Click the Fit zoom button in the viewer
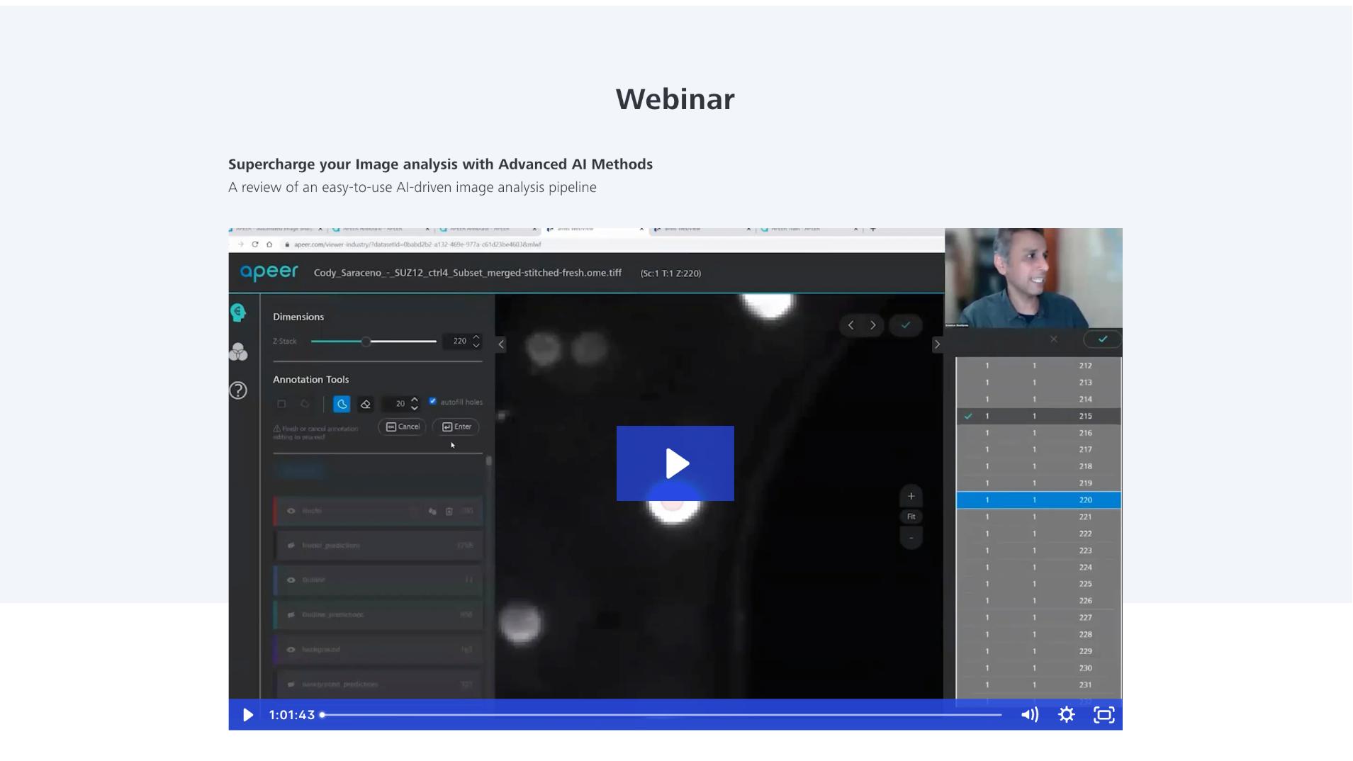Viewport: 1353px width, 761px height. pyautogui.click(x=911, y=517)
